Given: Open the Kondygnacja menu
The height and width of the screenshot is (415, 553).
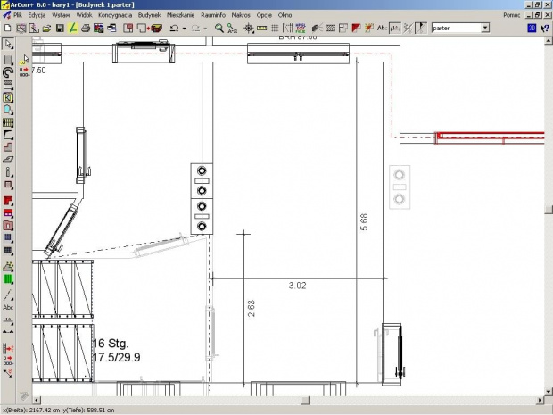Looking at the screenshot, I should click(115, 16).
